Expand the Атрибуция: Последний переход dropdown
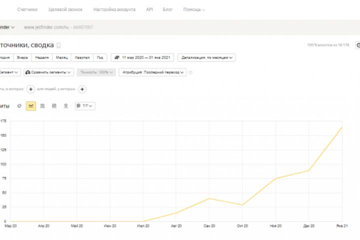 (x=152, y=72)
